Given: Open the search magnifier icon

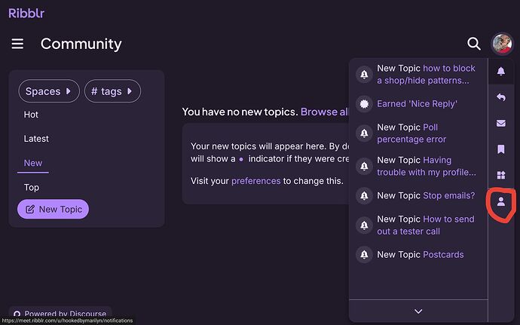Looking at the screenshot, I should coord(474,44).
